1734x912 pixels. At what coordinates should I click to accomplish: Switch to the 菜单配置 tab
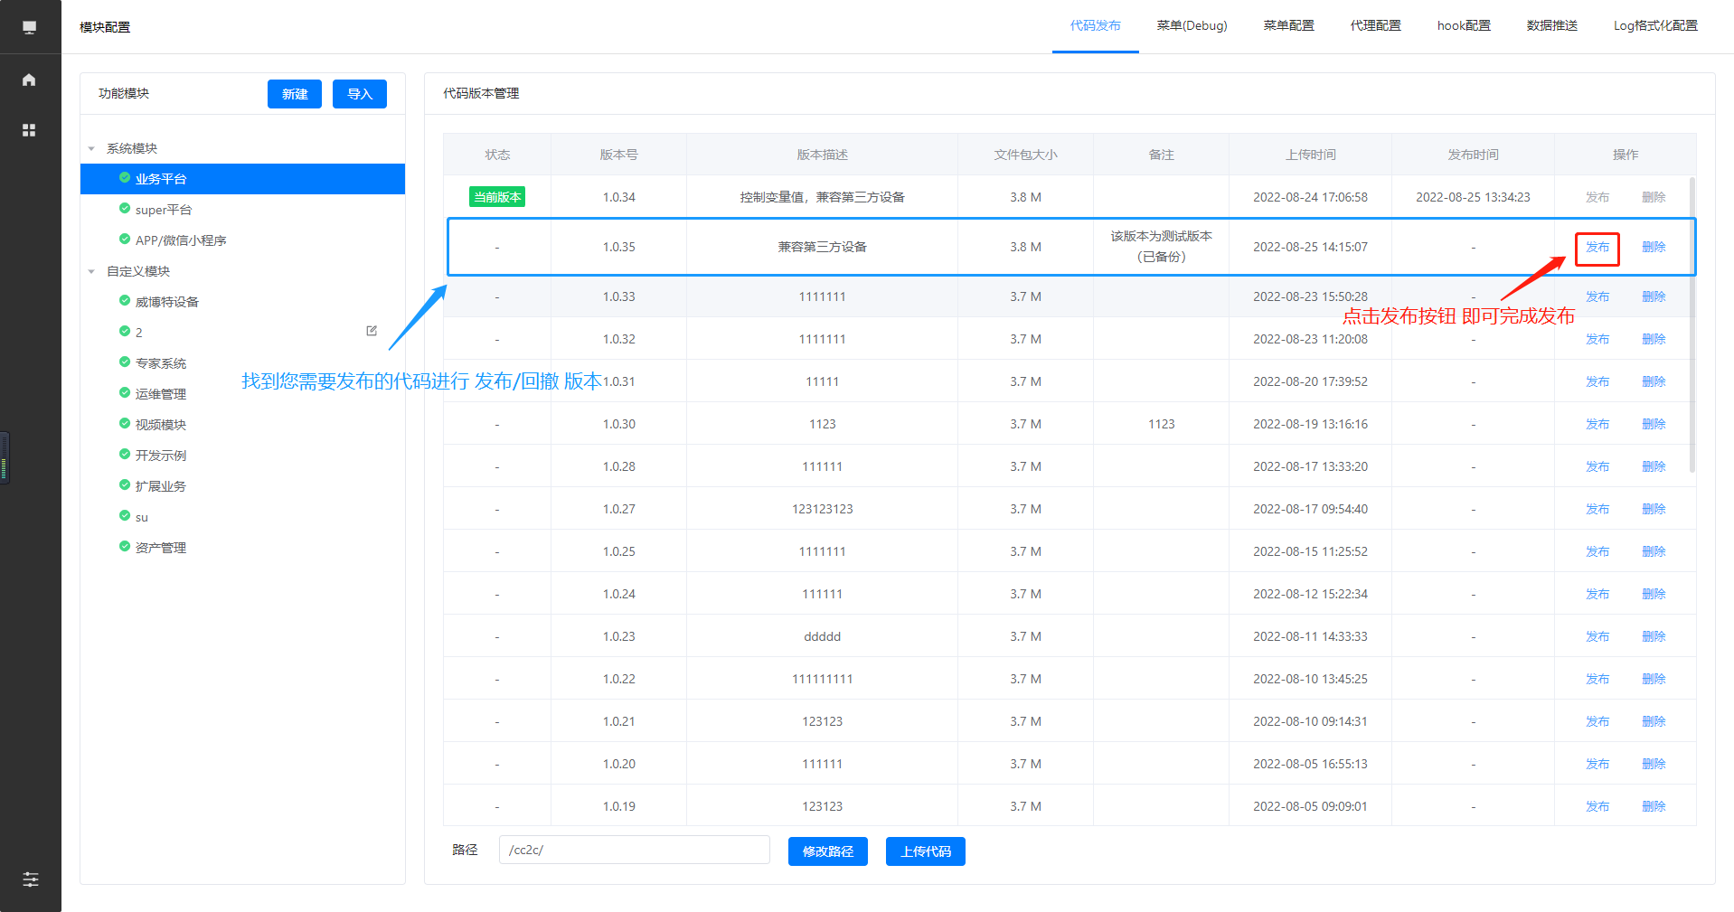[1288, 26]
